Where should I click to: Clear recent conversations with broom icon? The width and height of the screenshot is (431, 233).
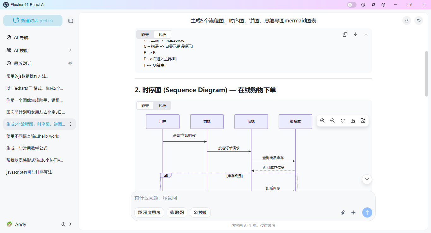pyautogui.click(x=70, y=63)
